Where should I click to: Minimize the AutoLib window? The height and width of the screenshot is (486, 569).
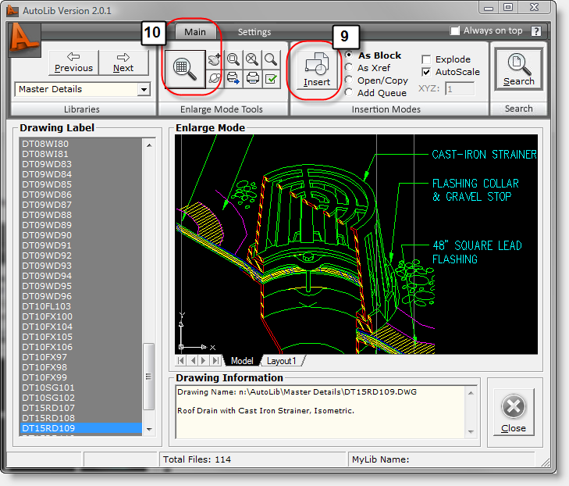point(489,7)
